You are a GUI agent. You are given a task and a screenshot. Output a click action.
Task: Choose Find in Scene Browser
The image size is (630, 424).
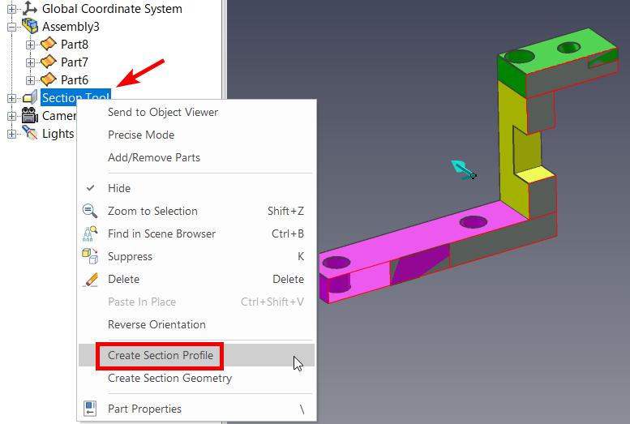[161, 234]
